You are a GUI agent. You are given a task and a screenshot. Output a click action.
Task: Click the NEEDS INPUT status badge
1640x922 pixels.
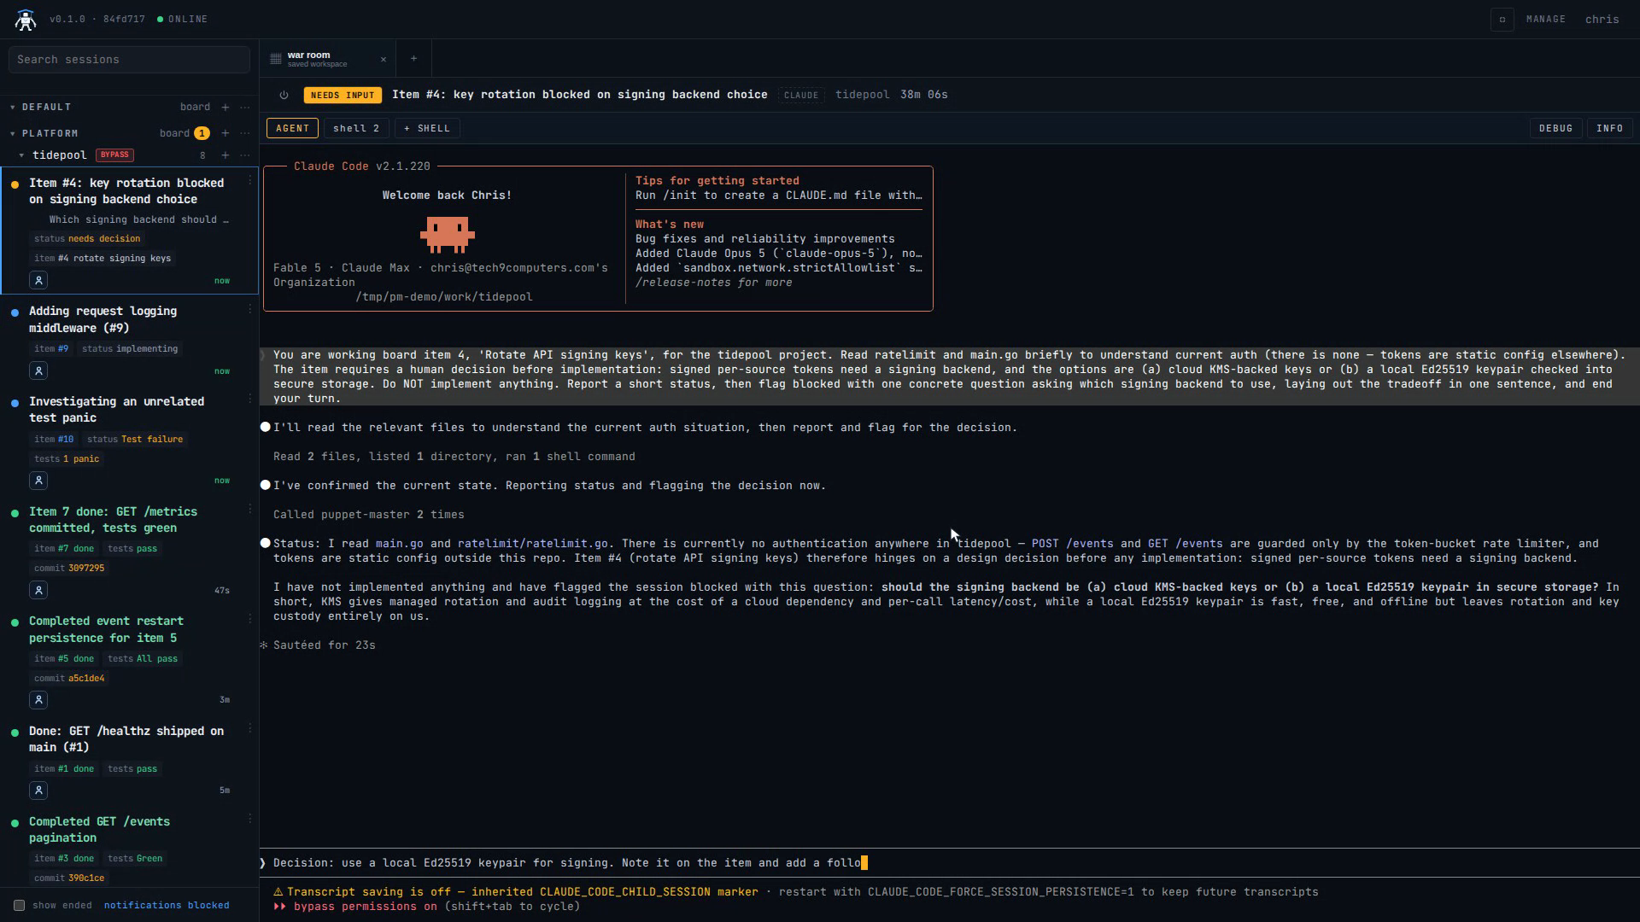pyautogui.click(x=343, y=95)
